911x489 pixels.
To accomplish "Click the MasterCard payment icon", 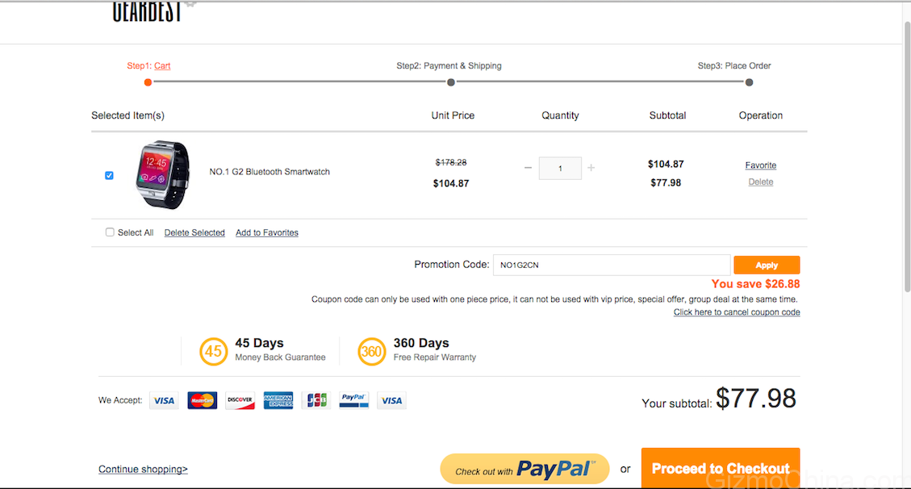I will coord(203,400).
